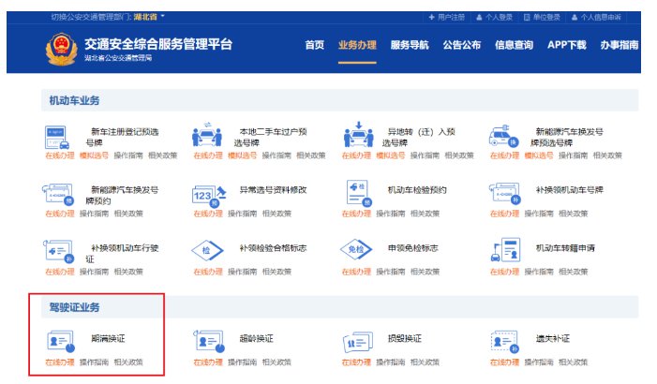Click 在线办理 under 损毁换证
657x384 pixels.
(x=356, y=362)
